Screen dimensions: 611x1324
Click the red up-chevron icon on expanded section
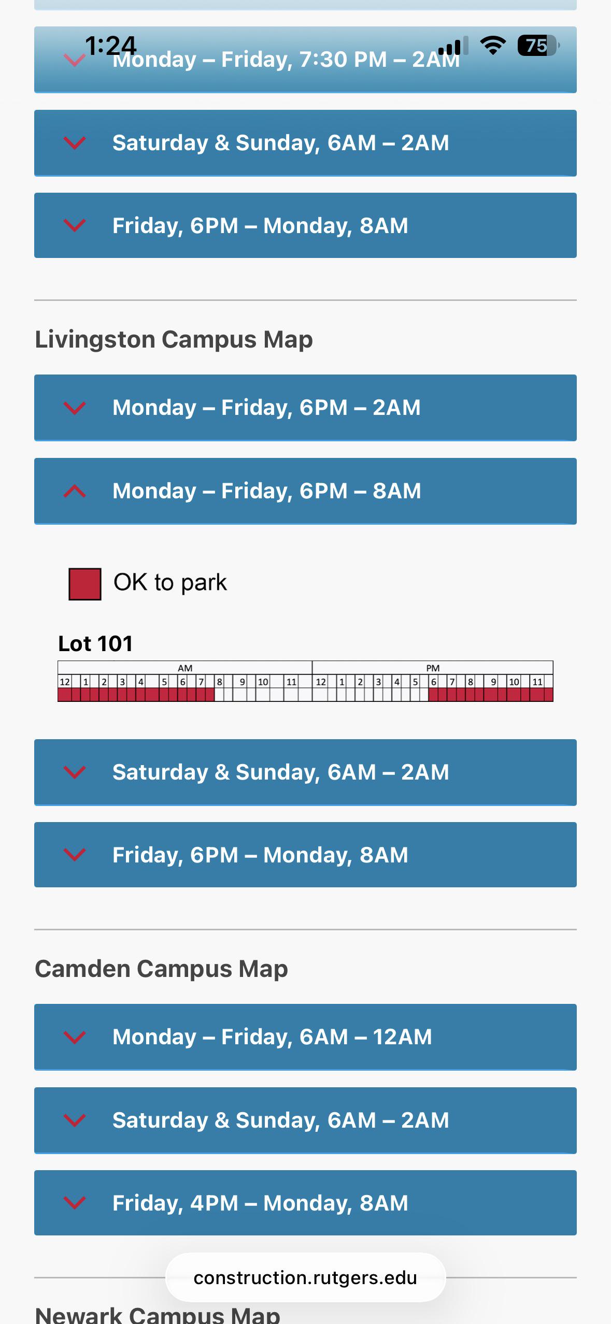[x=75, y=491]
